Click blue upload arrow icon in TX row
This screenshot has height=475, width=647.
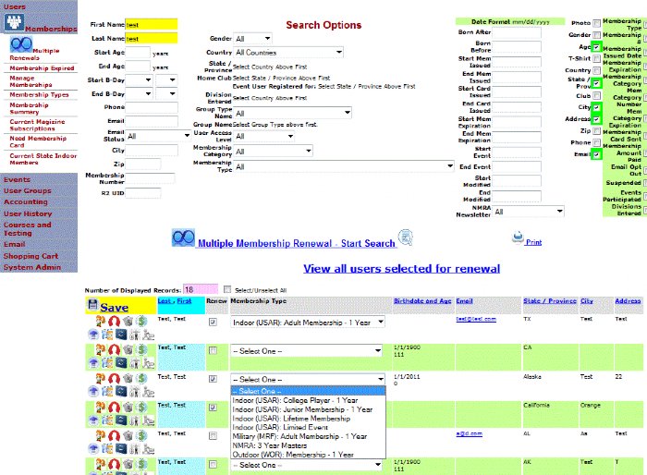(93, 335)
